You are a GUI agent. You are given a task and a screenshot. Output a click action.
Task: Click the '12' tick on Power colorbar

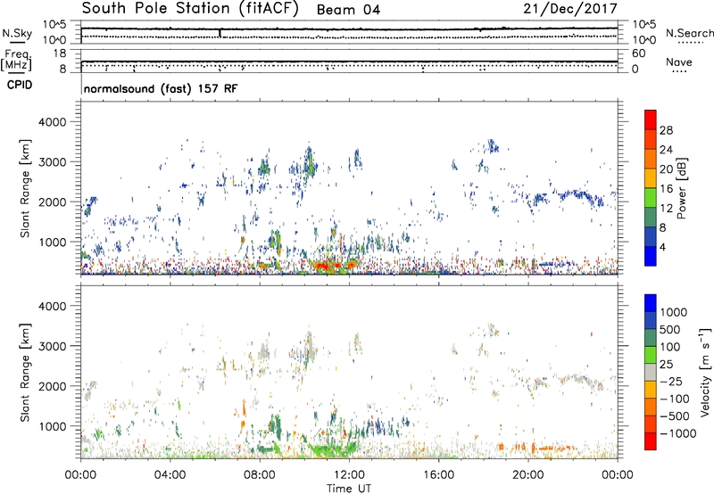point(666,209)
